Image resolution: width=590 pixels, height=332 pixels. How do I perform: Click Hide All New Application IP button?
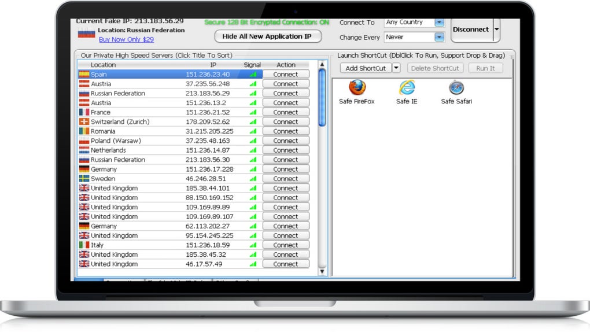267,36
